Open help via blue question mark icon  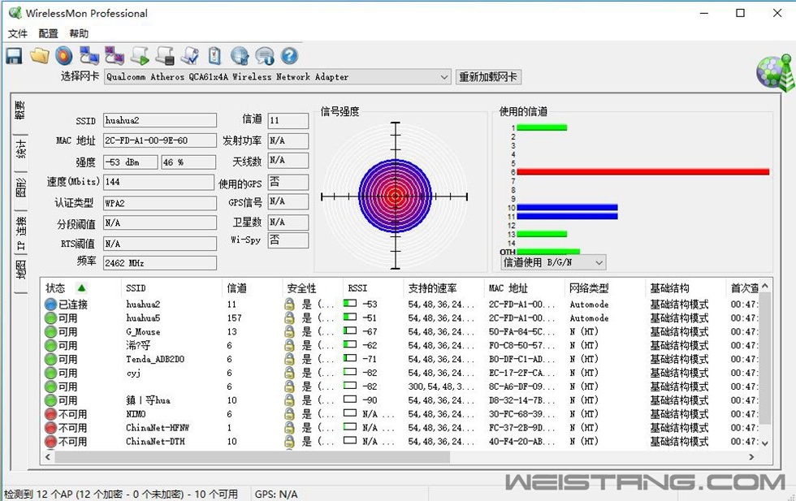point(289,56)
